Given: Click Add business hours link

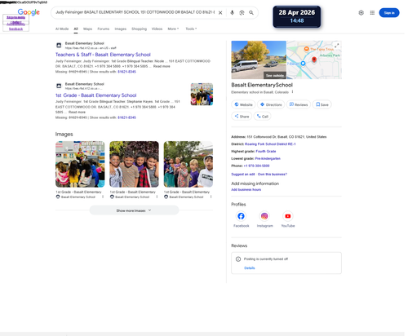Looking at the screenshot, I should pos(246,190).
